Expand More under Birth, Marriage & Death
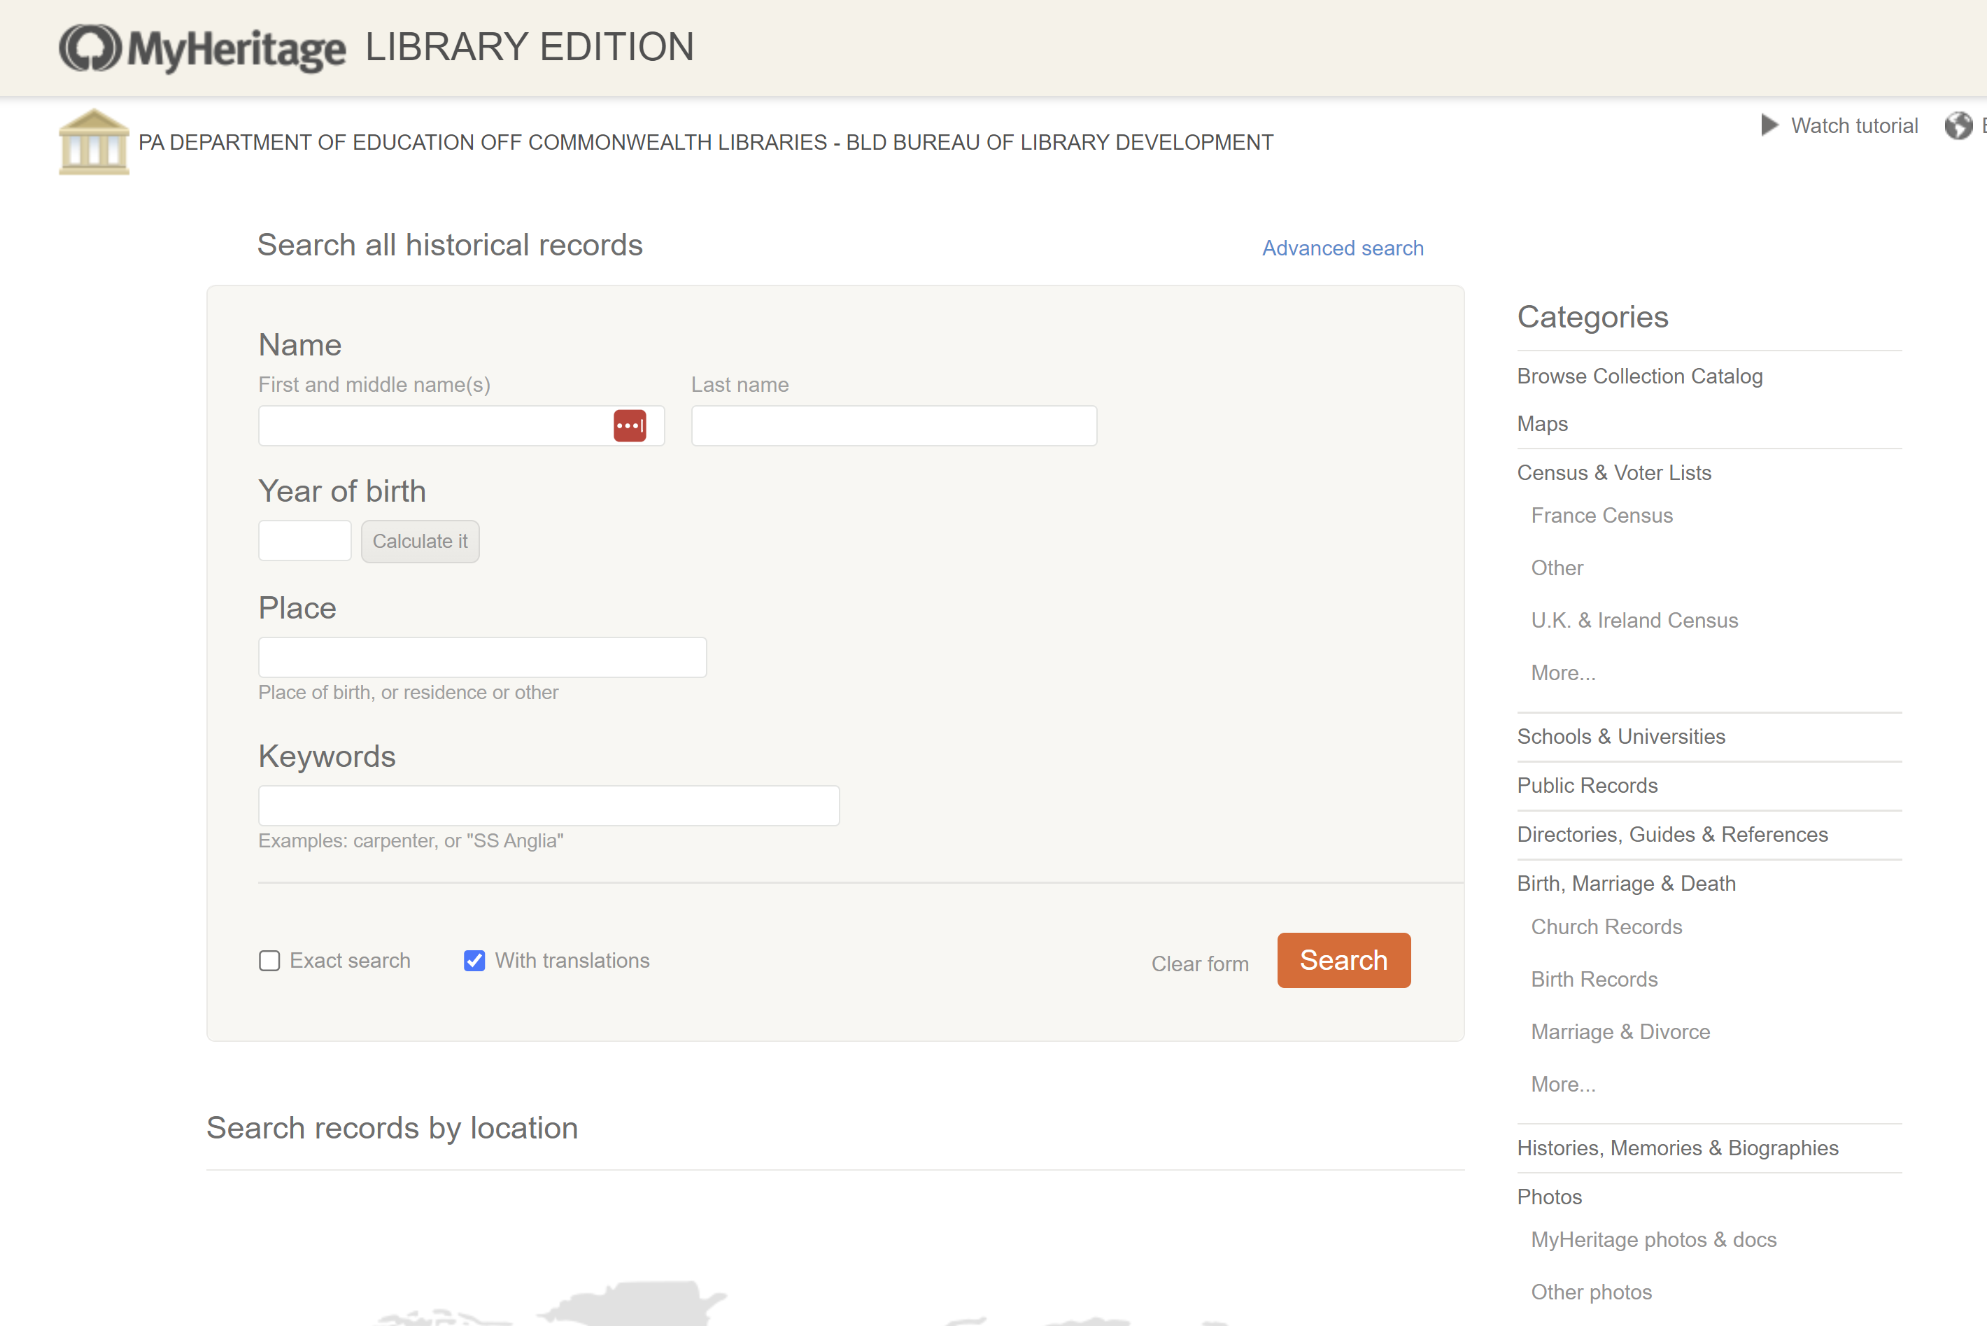 pyautogui.click(x=1562, y=1083)
